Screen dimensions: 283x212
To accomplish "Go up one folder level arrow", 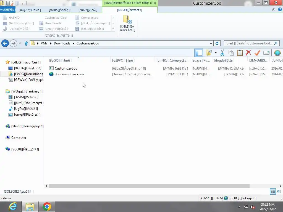I will coord(26,43).
